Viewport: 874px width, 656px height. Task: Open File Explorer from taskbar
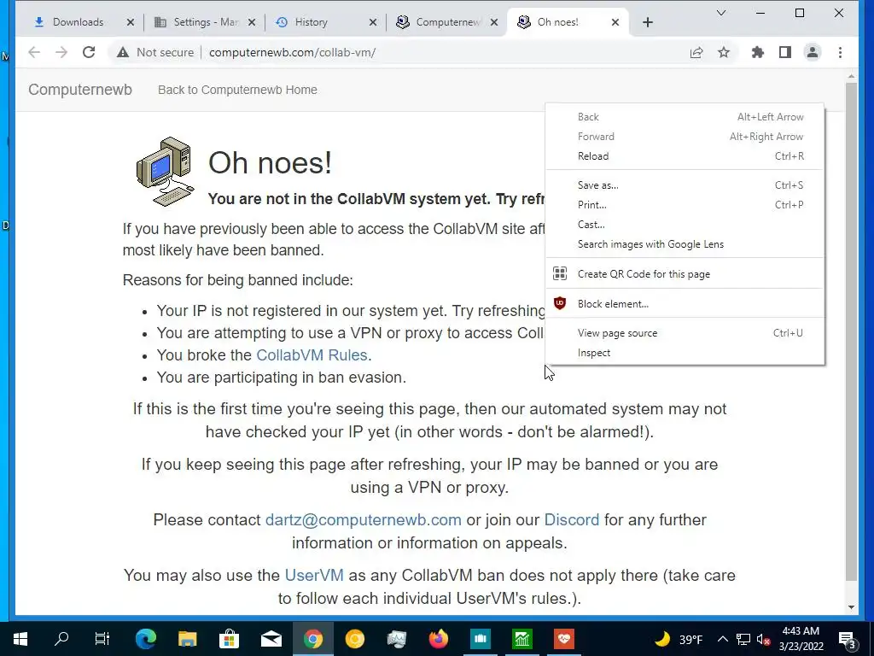(x=187, y=639)
